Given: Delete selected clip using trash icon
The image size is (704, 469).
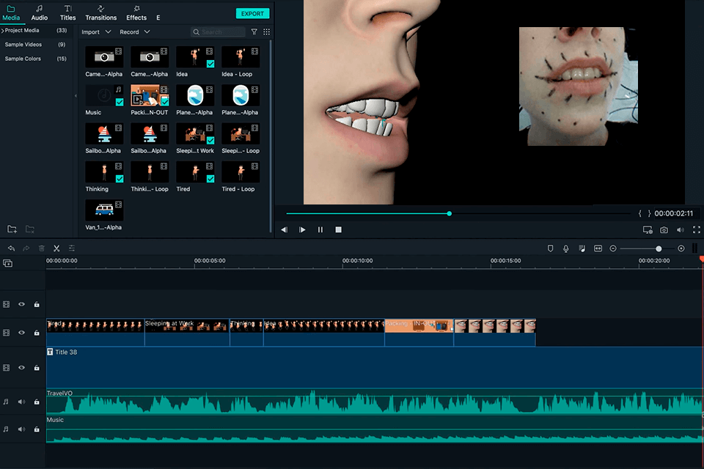Looking at the screenshot, I should pyautogui.click(x=41, y=248).
